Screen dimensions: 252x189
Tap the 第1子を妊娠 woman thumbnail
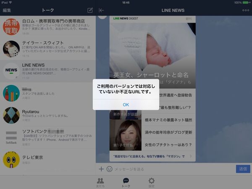126,135
